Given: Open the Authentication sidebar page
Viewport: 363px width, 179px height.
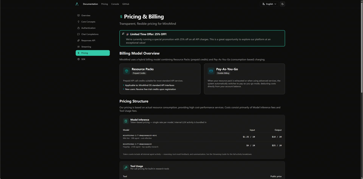Looking at the screenshot, I should [x=93, y=28].
